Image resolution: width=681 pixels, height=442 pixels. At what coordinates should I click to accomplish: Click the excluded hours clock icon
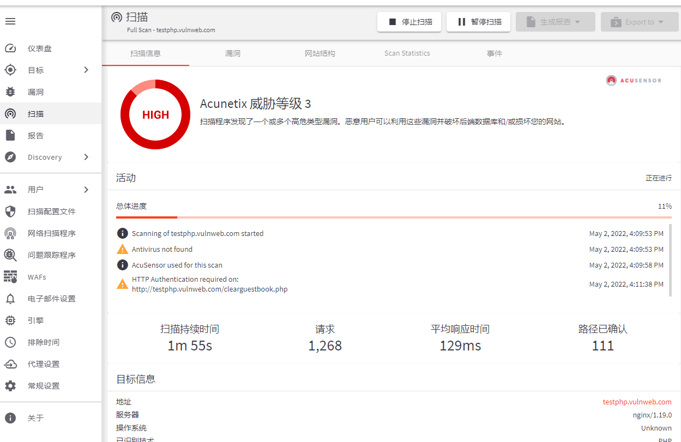click(x=10, y=342)
